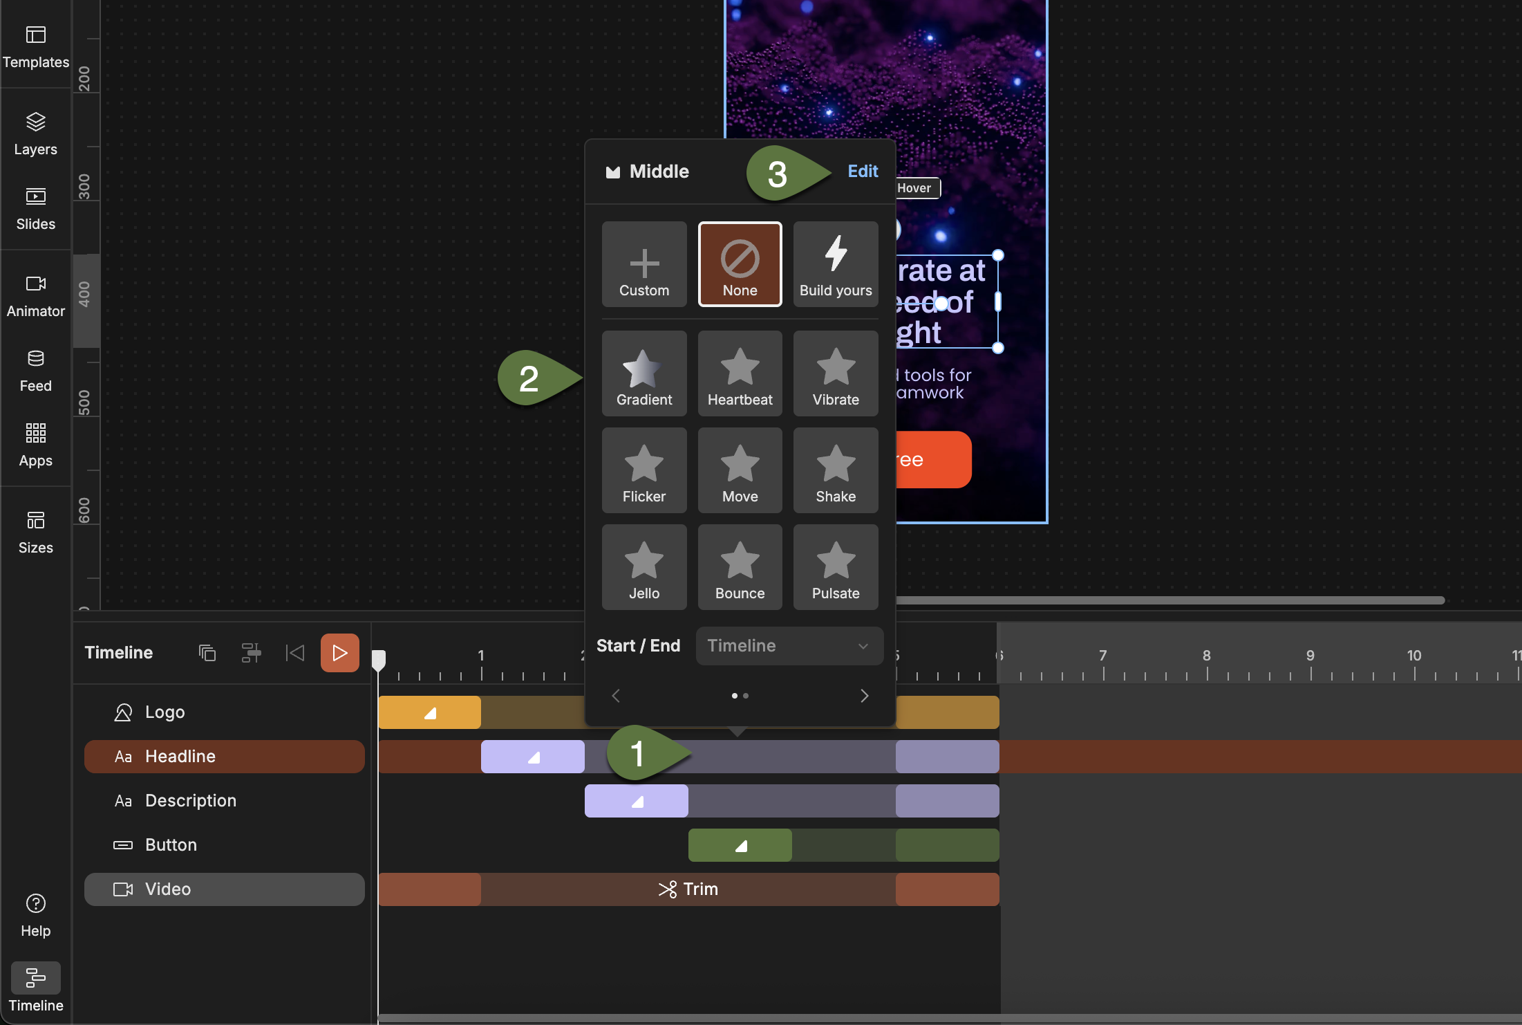This screenshot has height=1025, width=1522.
Task: Select the Button layer row
Action: click(225, 845)
